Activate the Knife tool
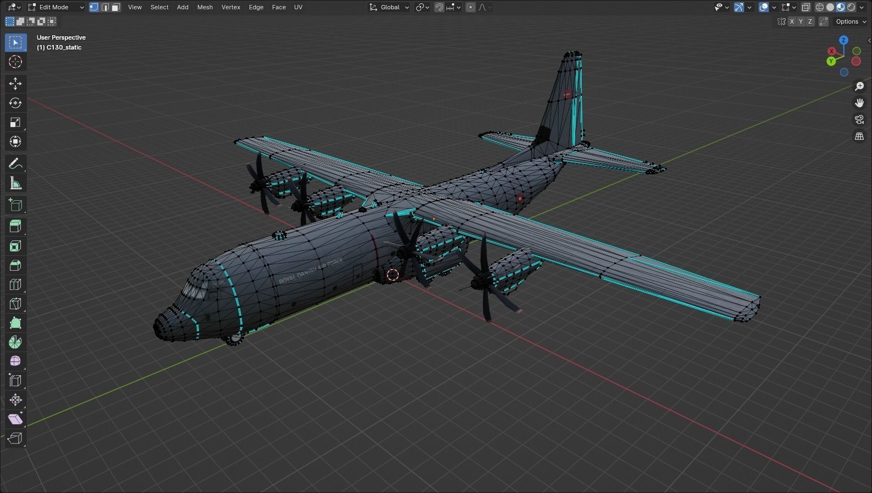Screen dimensions: 872x493 click(x=15, y=304)
